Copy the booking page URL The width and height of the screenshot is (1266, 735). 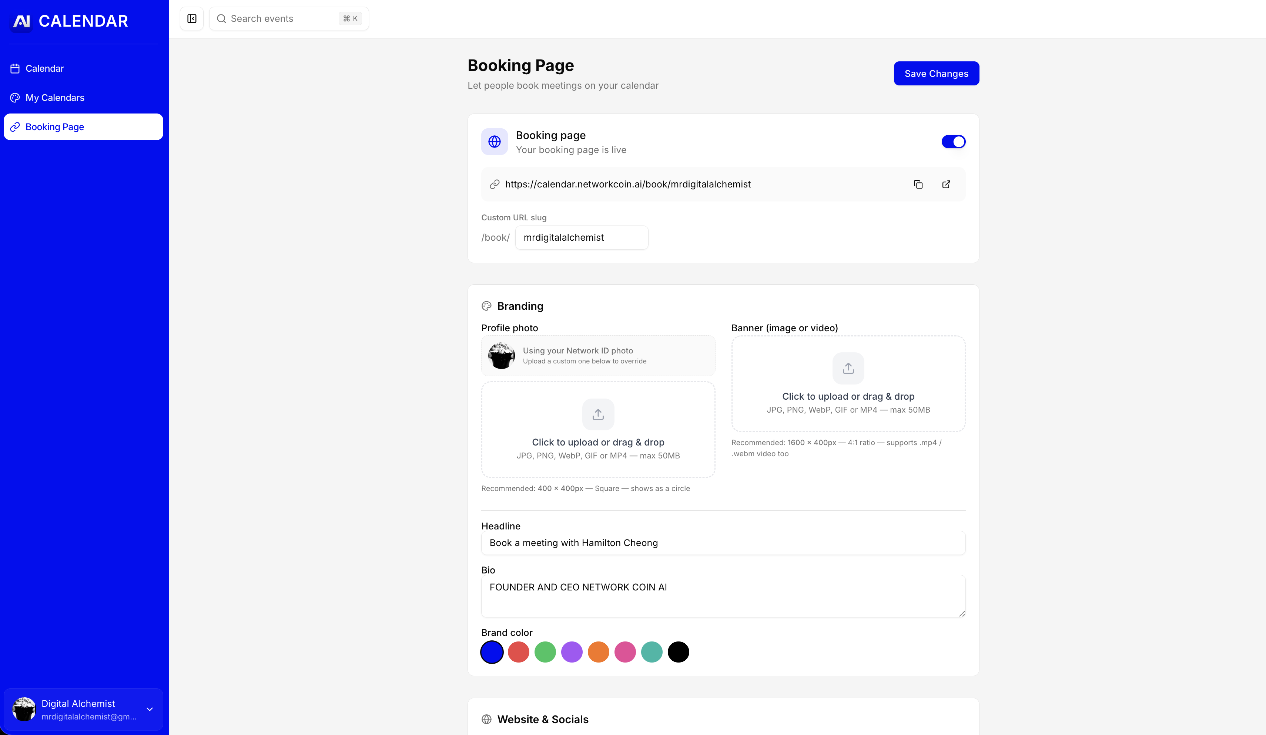pyautogui.click(x=918, y=184)
